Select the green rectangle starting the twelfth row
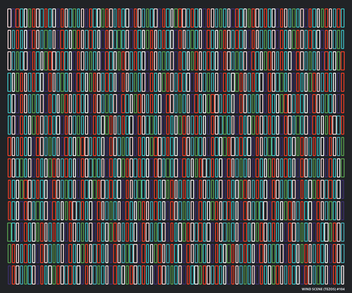Image resolution: width=352 pixels, height=293 pixels. (9, 253)
